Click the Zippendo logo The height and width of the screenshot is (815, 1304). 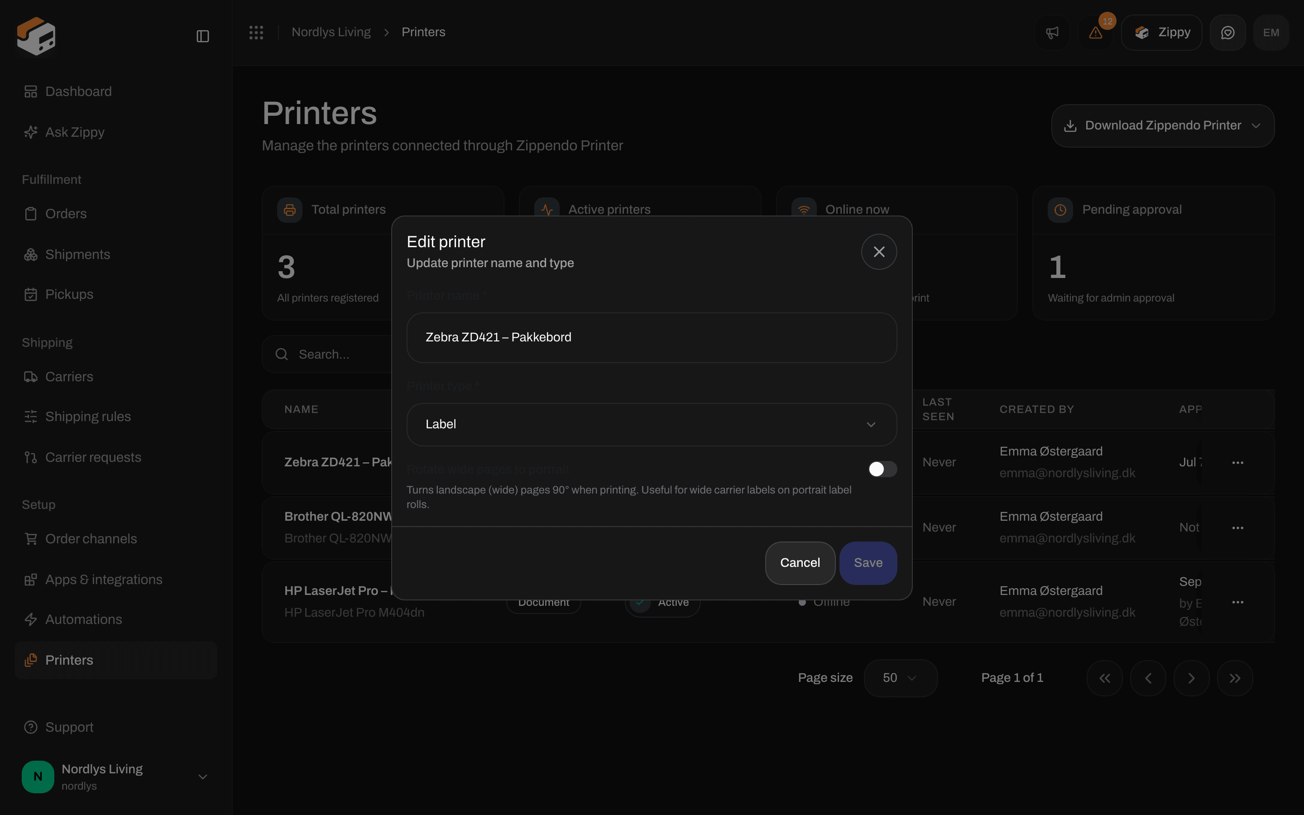click(x=36, y=36)
